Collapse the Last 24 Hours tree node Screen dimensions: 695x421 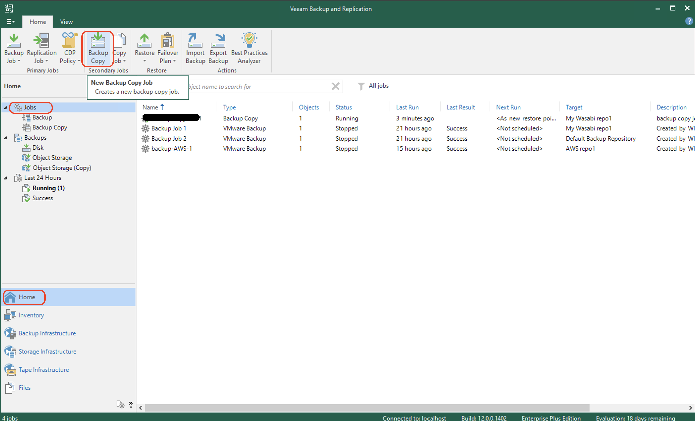(x=5, y=178)
